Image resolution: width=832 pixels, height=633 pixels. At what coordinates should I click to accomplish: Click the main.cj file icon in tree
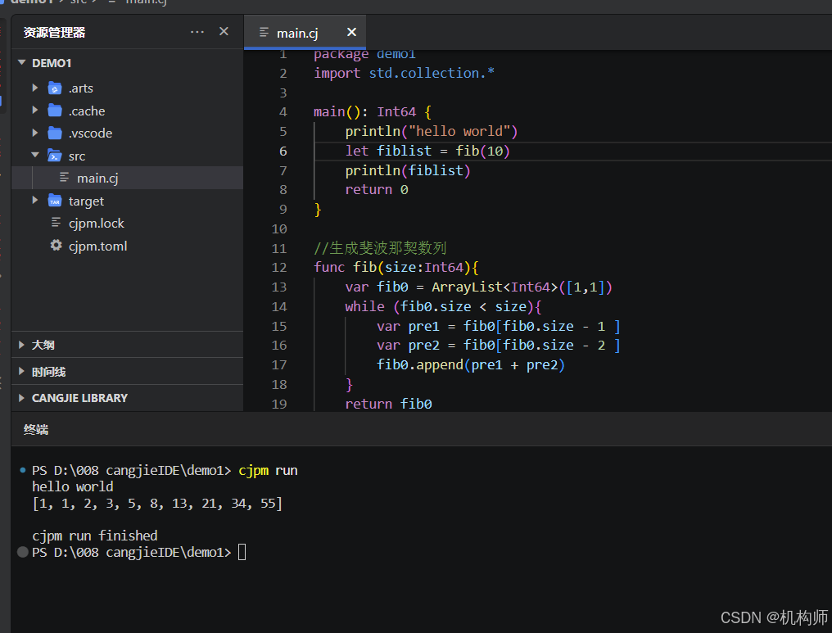(x=64, y=177)
